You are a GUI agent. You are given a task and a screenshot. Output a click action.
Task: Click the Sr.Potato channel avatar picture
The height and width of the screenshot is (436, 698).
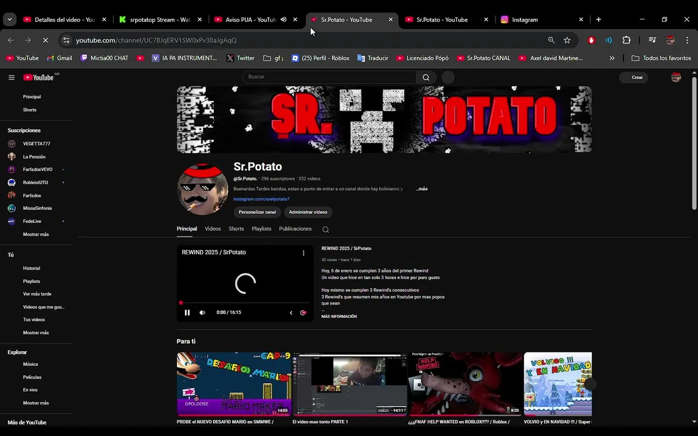(202, 190)
